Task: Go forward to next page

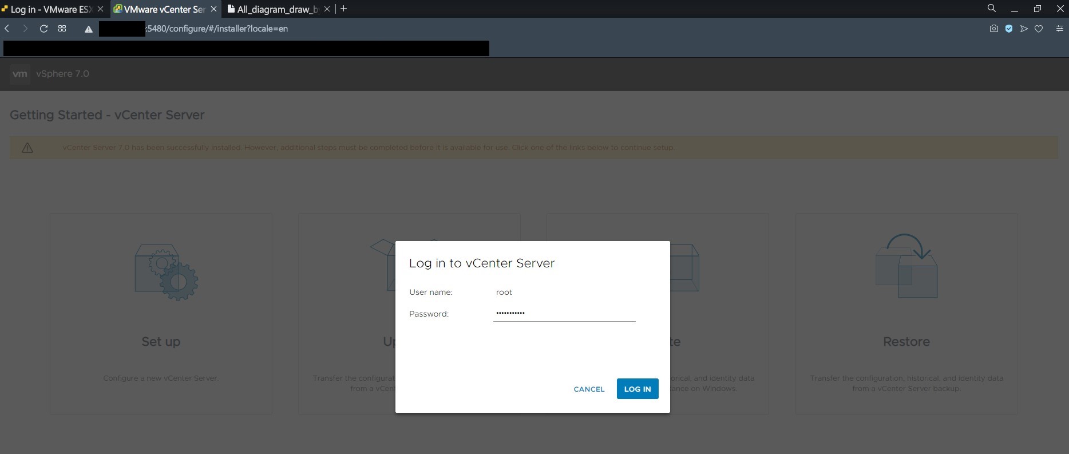Action: click(25, 29)
